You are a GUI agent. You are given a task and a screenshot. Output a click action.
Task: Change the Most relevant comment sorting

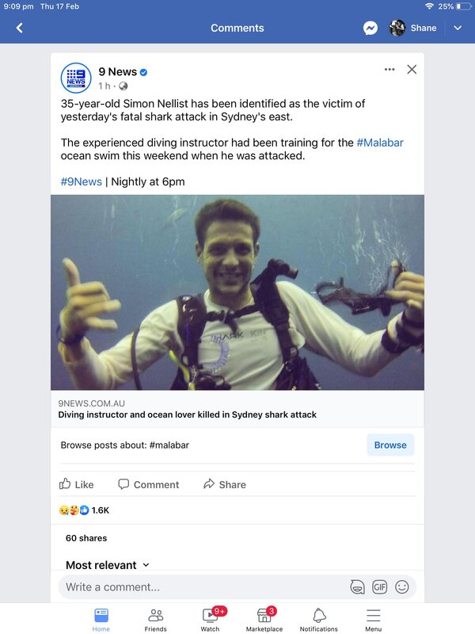[x=107, y=565]
